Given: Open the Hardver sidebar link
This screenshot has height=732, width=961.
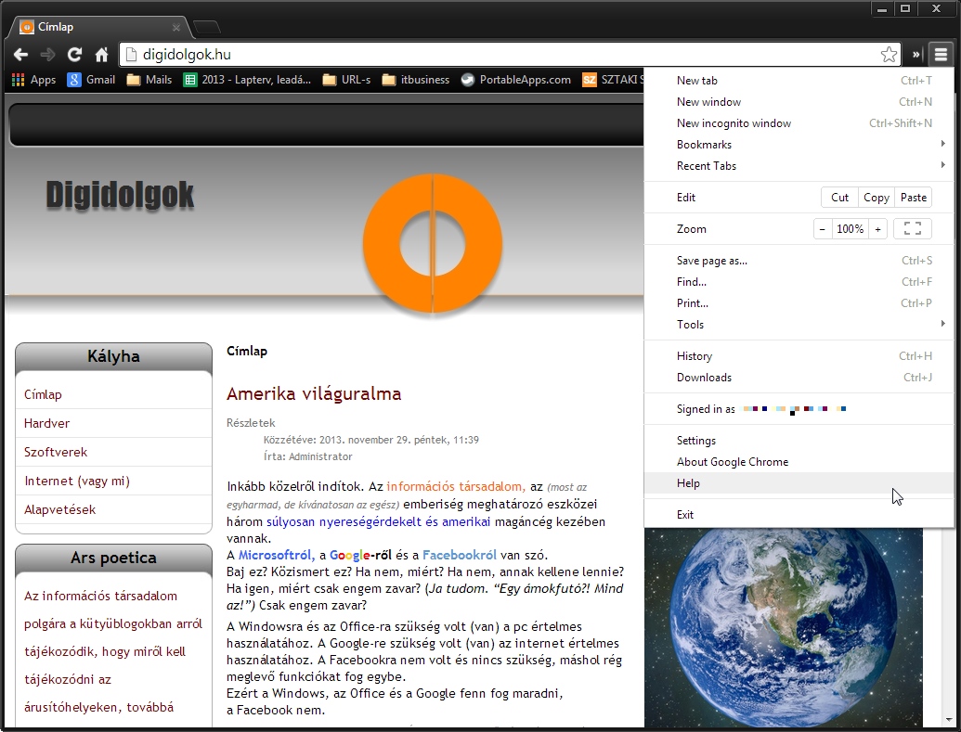Looking at the screenshot, I should tap(46, 423).
